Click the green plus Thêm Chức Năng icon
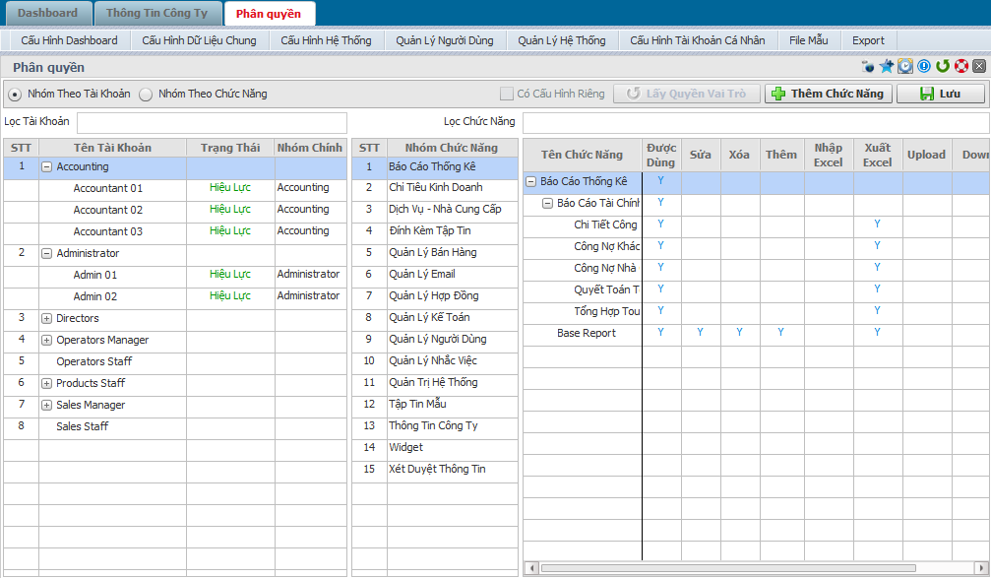This screenshot has height=578, width=991. pos(778,94)
